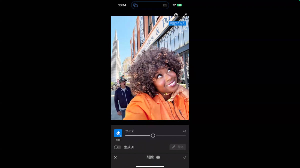
Task: Open the screen mirroring indicator in status bar
Action: [135, 5]
